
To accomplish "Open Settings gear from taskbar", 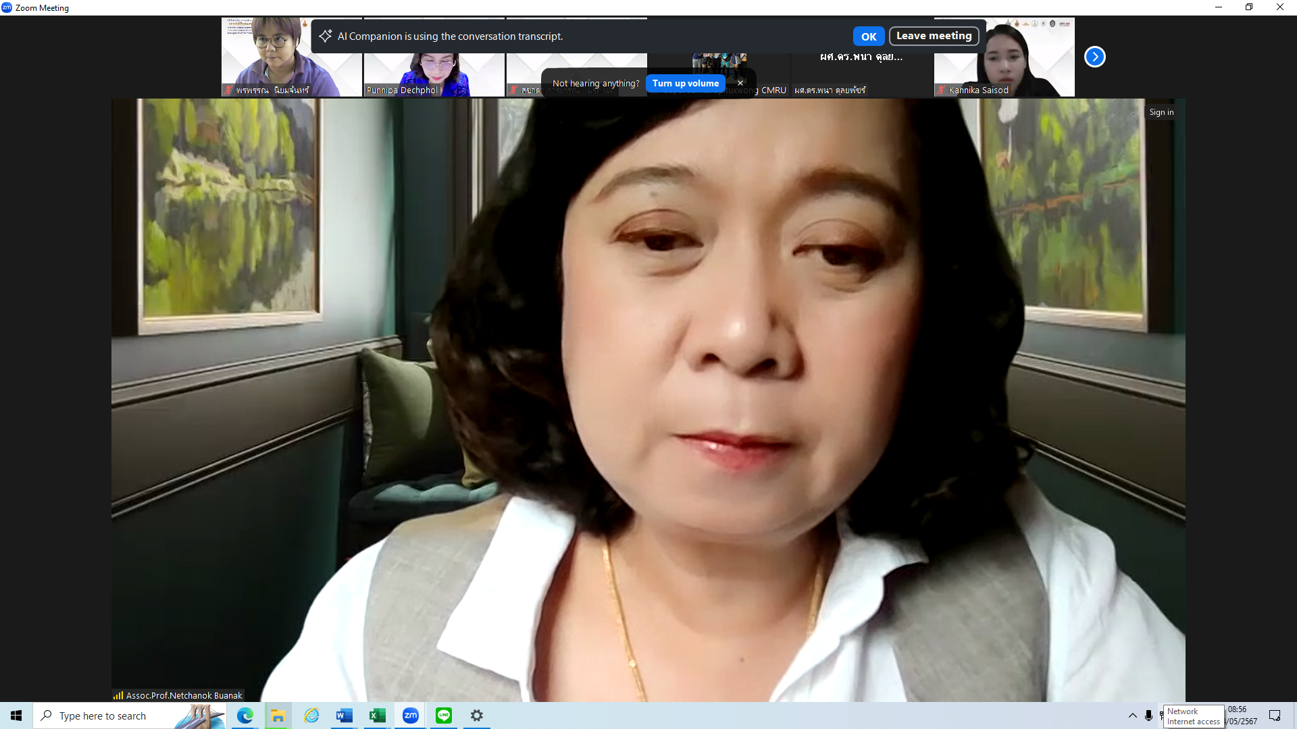I will (477, 715).
